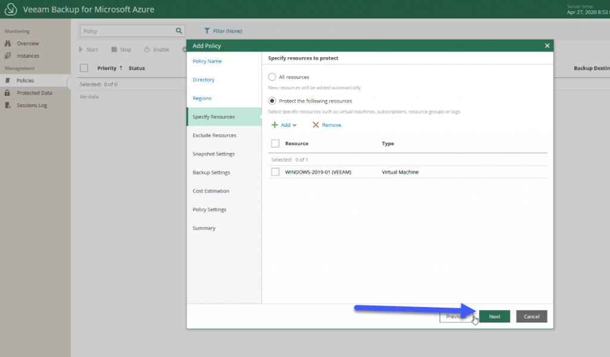Click the search magnifier icon

point(179,31)
